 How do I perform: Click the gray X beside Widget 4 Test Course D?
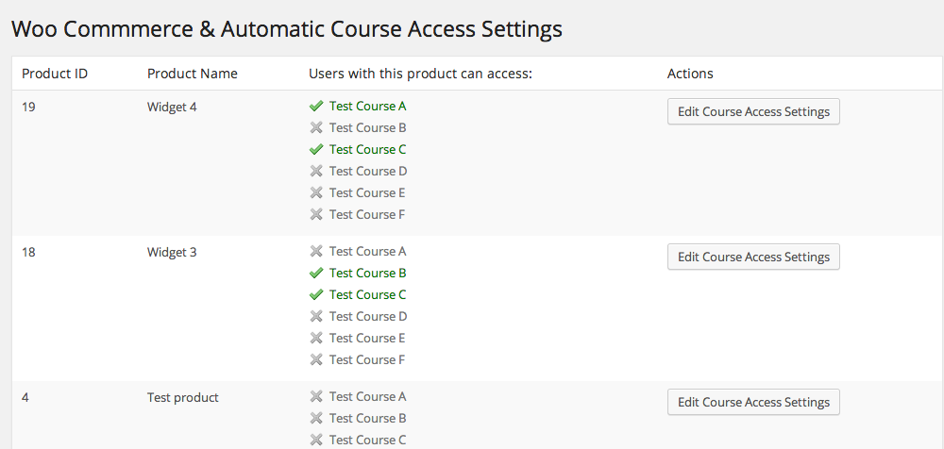(x=316, y=171)
